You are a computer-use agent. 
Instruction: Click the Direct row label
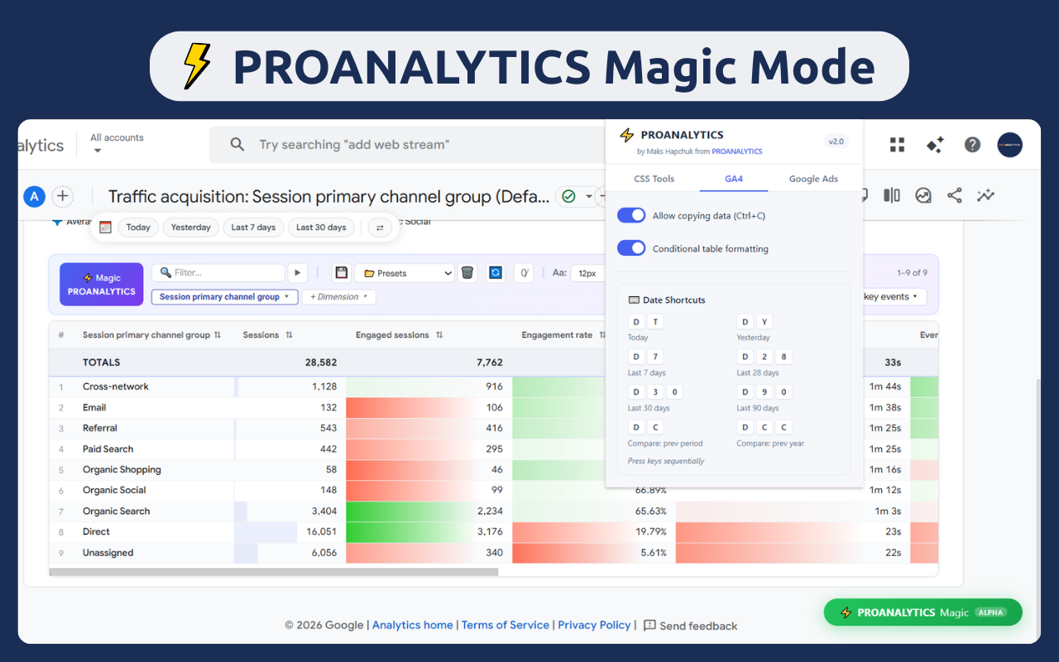[97, 531]
